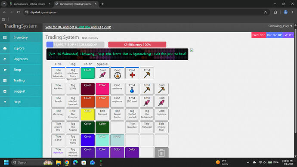Select the red cross Cmd item
This screenshot has height=167, width=297.
click(x=132, y=73)
